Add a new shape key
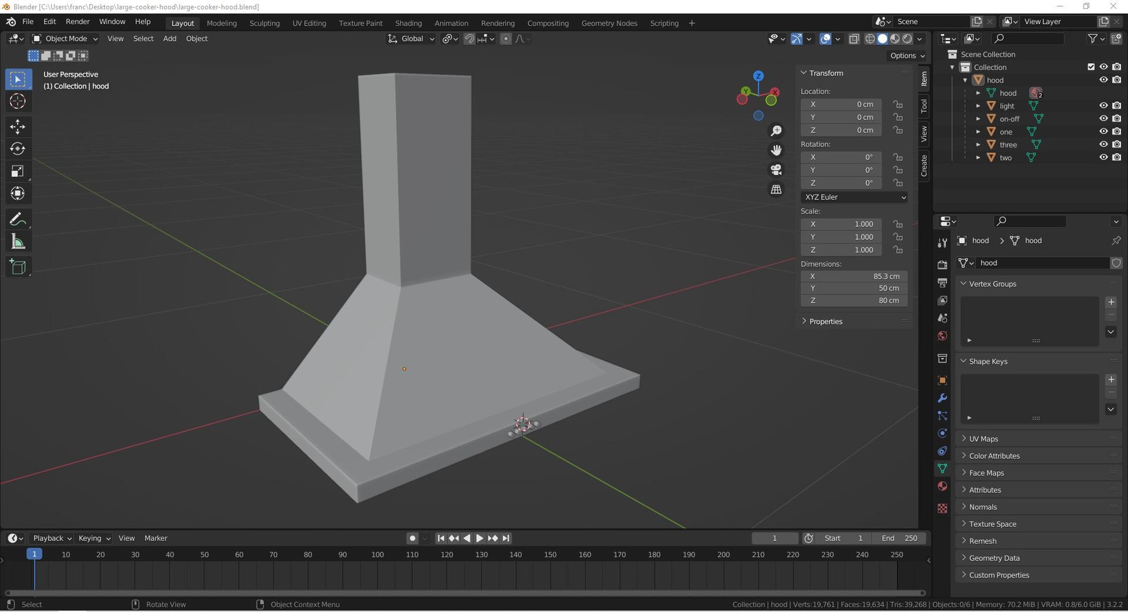The height and width of the screenshot is (612, 1128). (x=1111, y=379)
